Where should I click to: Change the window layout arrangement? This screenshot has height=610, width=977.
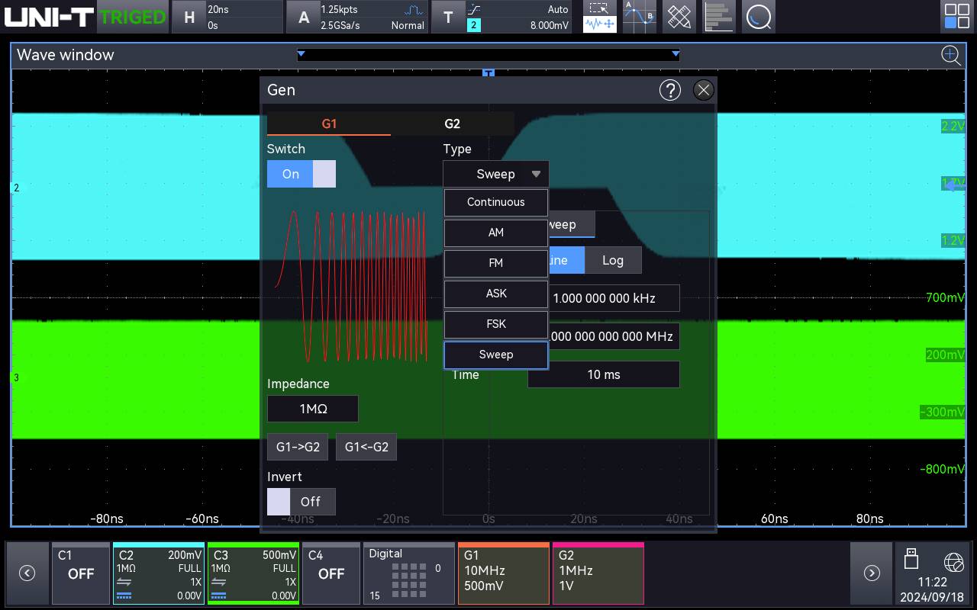(x=956, y=16)
